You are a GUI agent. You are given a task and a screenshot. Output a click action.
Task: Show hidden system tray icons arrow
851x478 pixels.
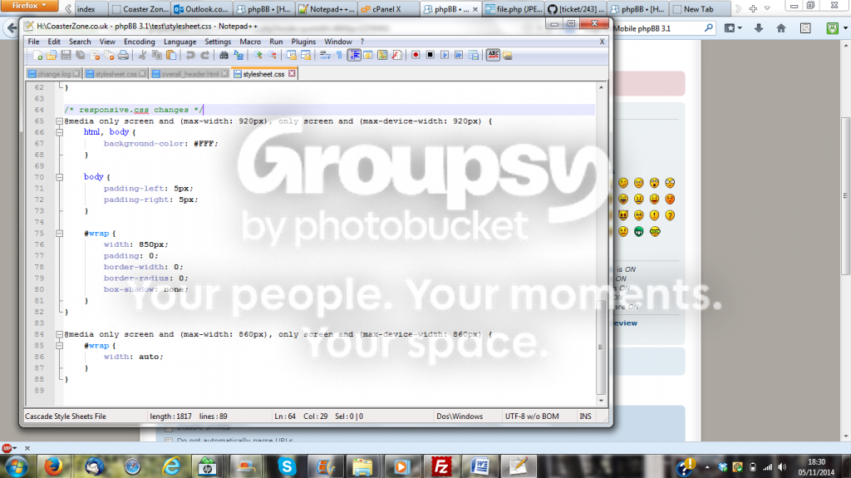[706, 467]
